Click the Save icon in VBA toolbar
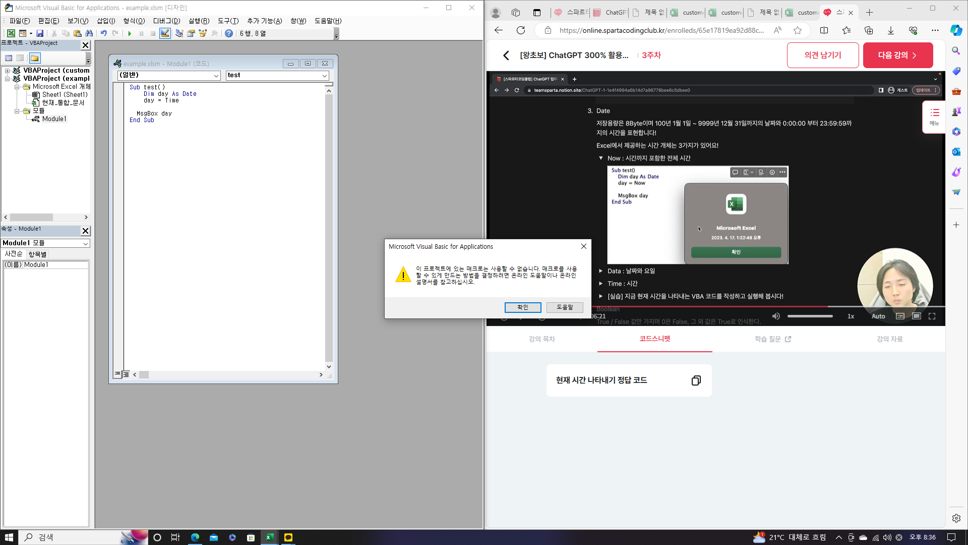 [40, 33]
